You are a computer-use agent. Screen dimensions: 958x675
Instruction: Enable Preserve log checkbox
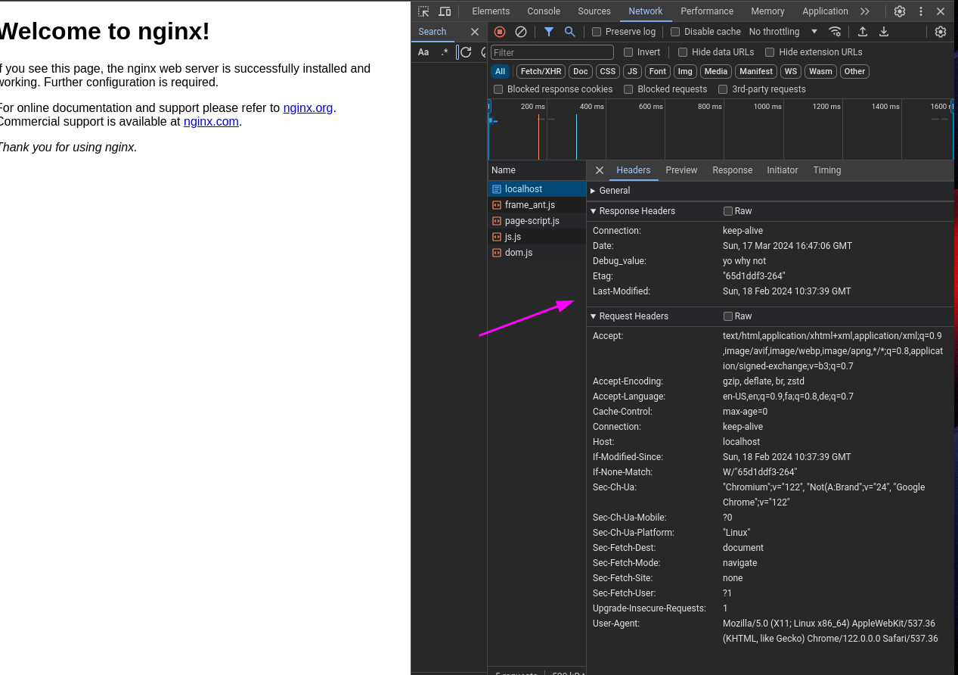[597, 32]
